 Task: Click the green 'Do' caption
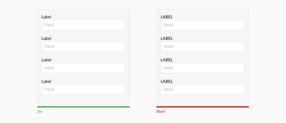click(40, 112)
